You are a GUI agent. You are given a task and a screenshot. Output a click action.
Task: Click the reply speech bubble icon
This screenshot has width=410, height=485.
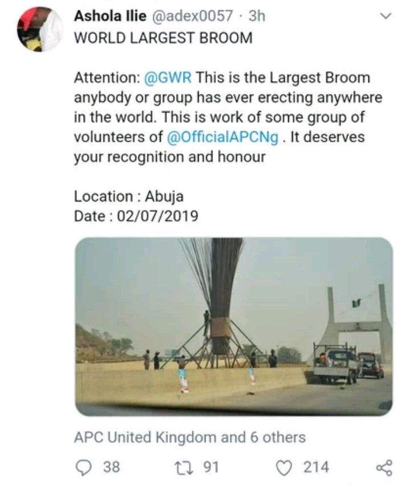click(83, 467)
